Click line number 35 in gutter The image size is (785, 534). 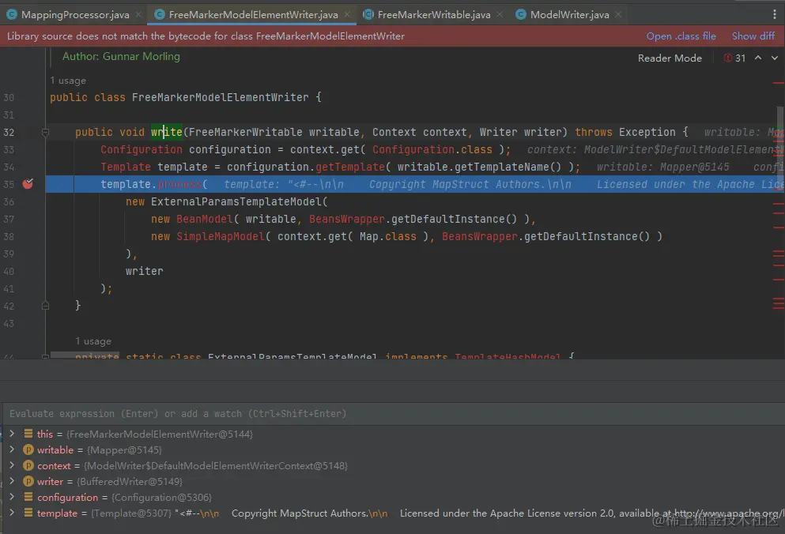tap(9, 184)
